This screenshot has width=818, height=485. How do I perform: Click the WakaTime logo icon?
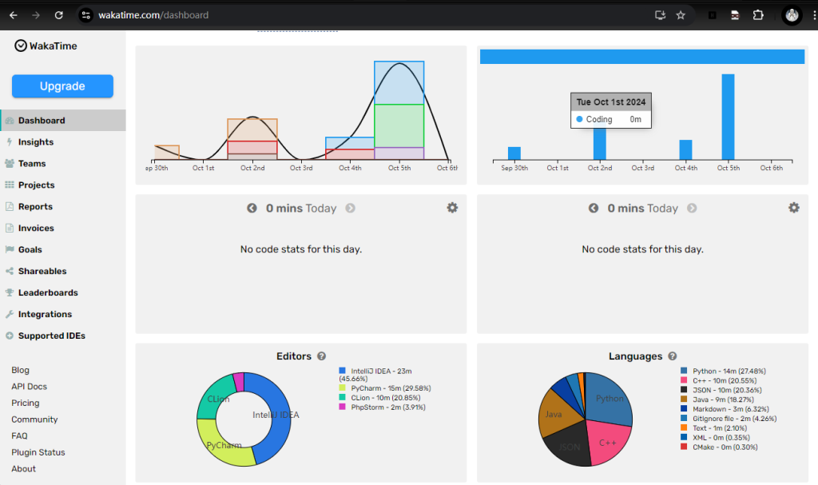21,46
